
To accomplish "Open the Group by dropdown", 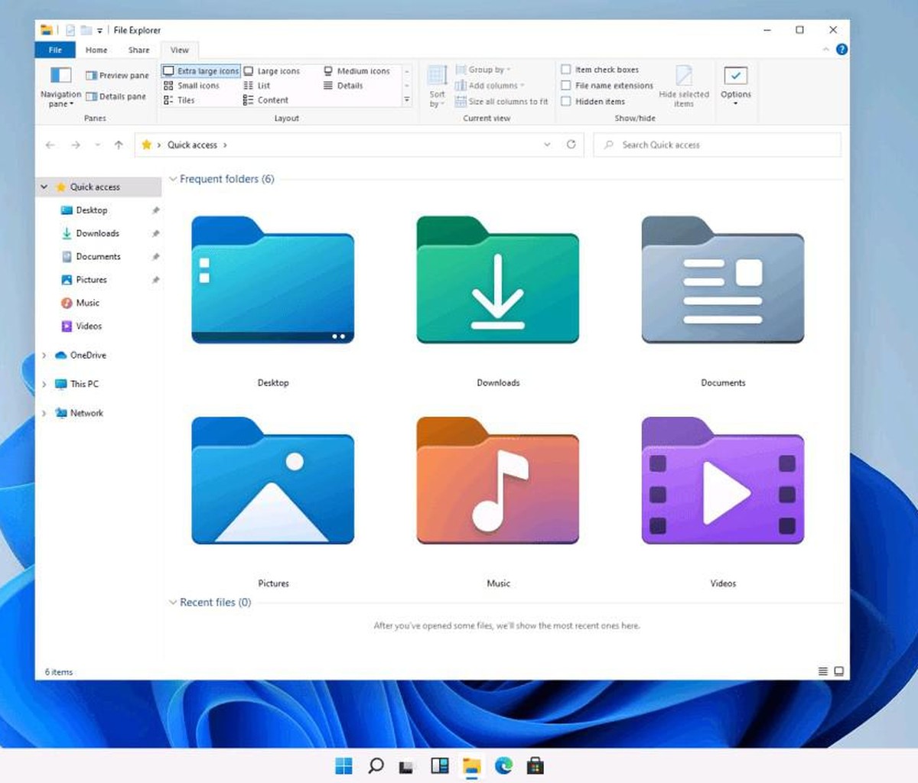I will 483,70.
